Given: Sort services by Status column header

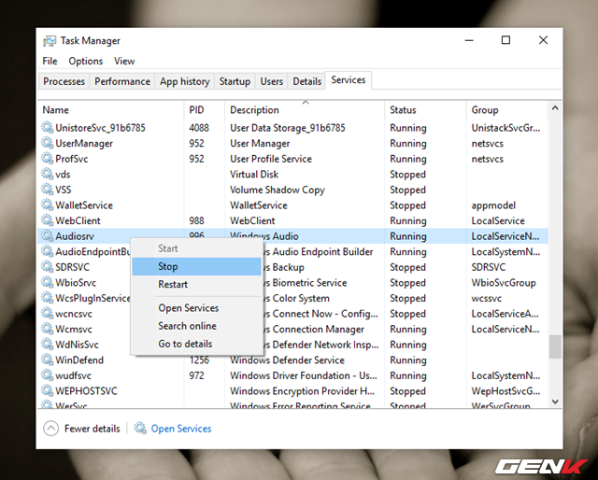Looking at the screenshot, I should click(425, 110).
